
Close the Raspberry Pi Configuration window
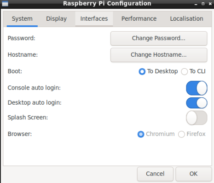point(210,4)
